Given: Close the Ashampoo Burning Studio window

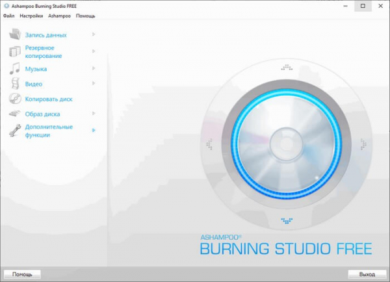Looking at the screenshot, I should point(380,6).
